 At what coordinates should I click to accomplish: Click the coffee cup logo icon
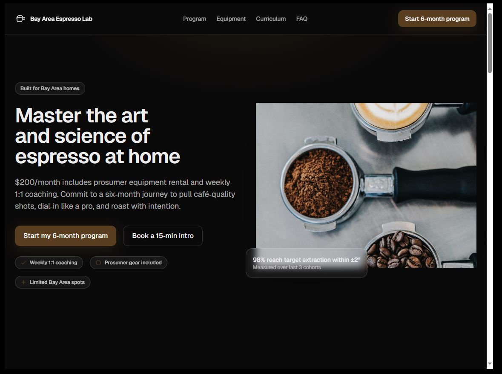pyautogui.click(x=20, y=19)
